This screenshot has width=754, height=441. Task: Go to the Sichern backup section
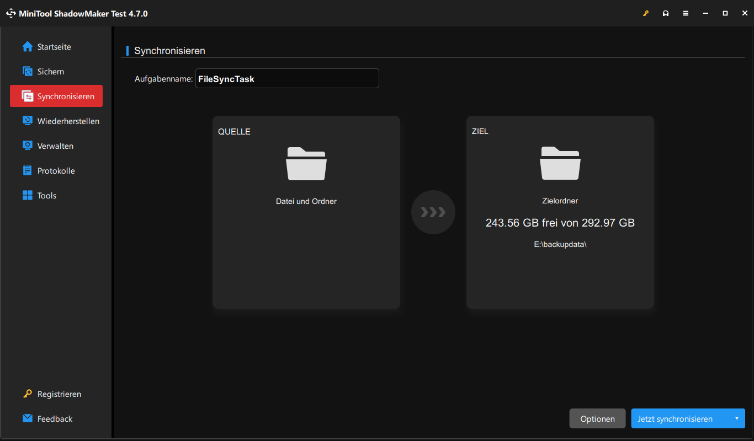coord(56,72)
